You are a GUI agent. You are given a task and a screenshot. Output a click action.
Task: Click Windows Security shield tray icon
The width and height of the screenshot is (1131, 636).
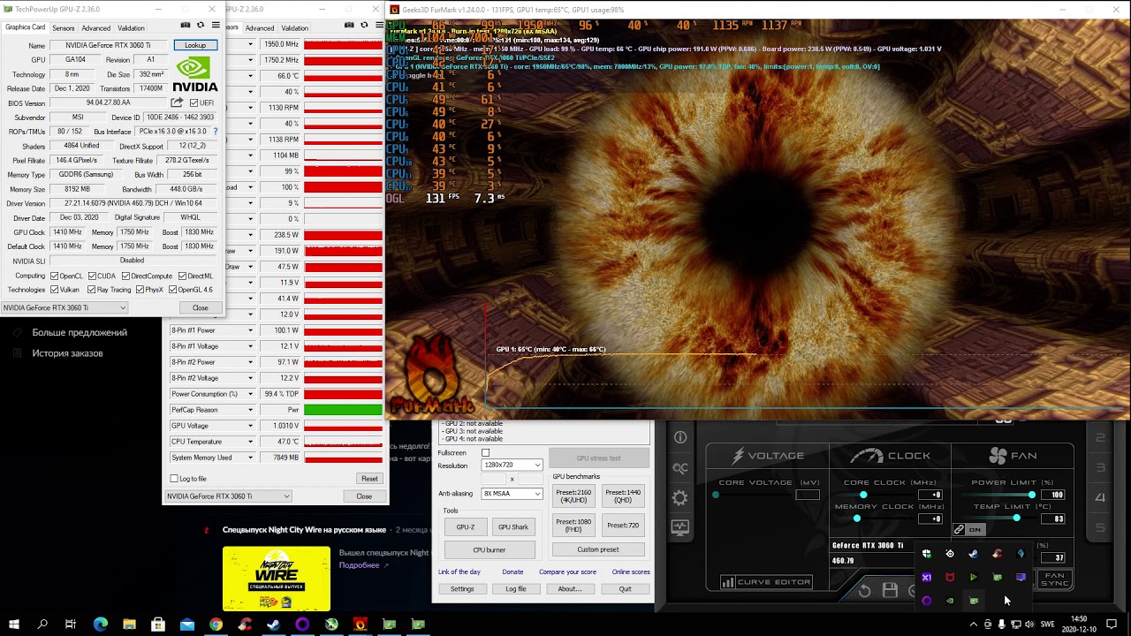(926, 554)
